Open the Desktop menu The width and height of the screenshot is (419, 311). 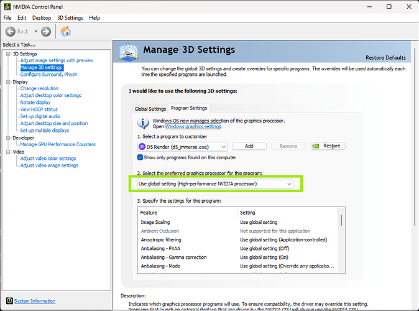(x=42, y=18)
